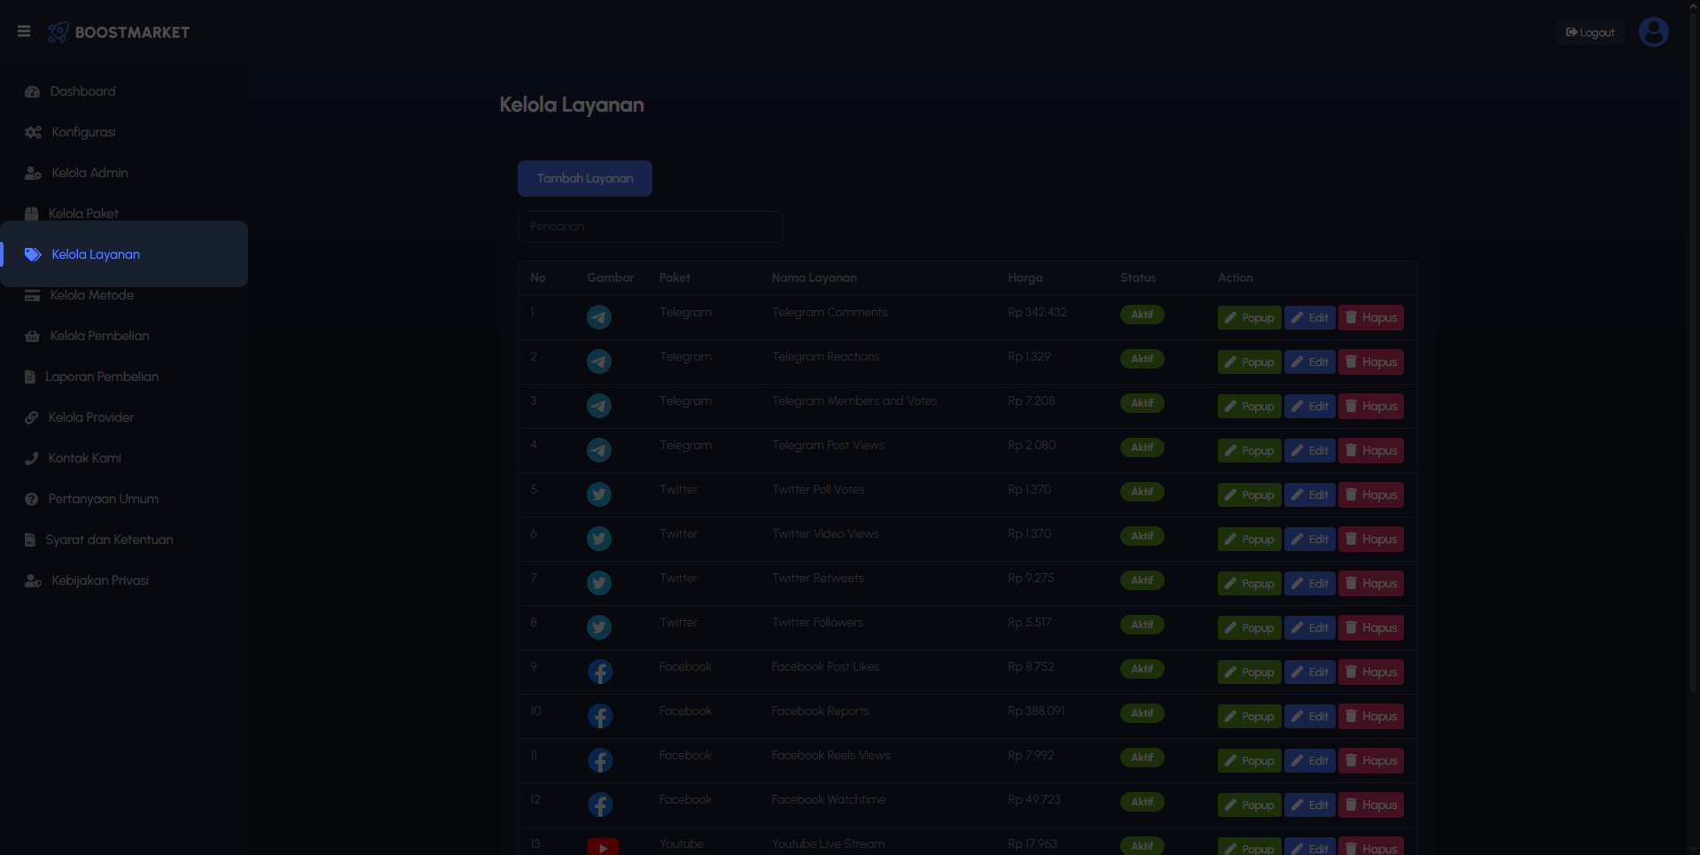Click the Status column header
This screenshot has height=855, width=1700.
[x=1138, y=277]
